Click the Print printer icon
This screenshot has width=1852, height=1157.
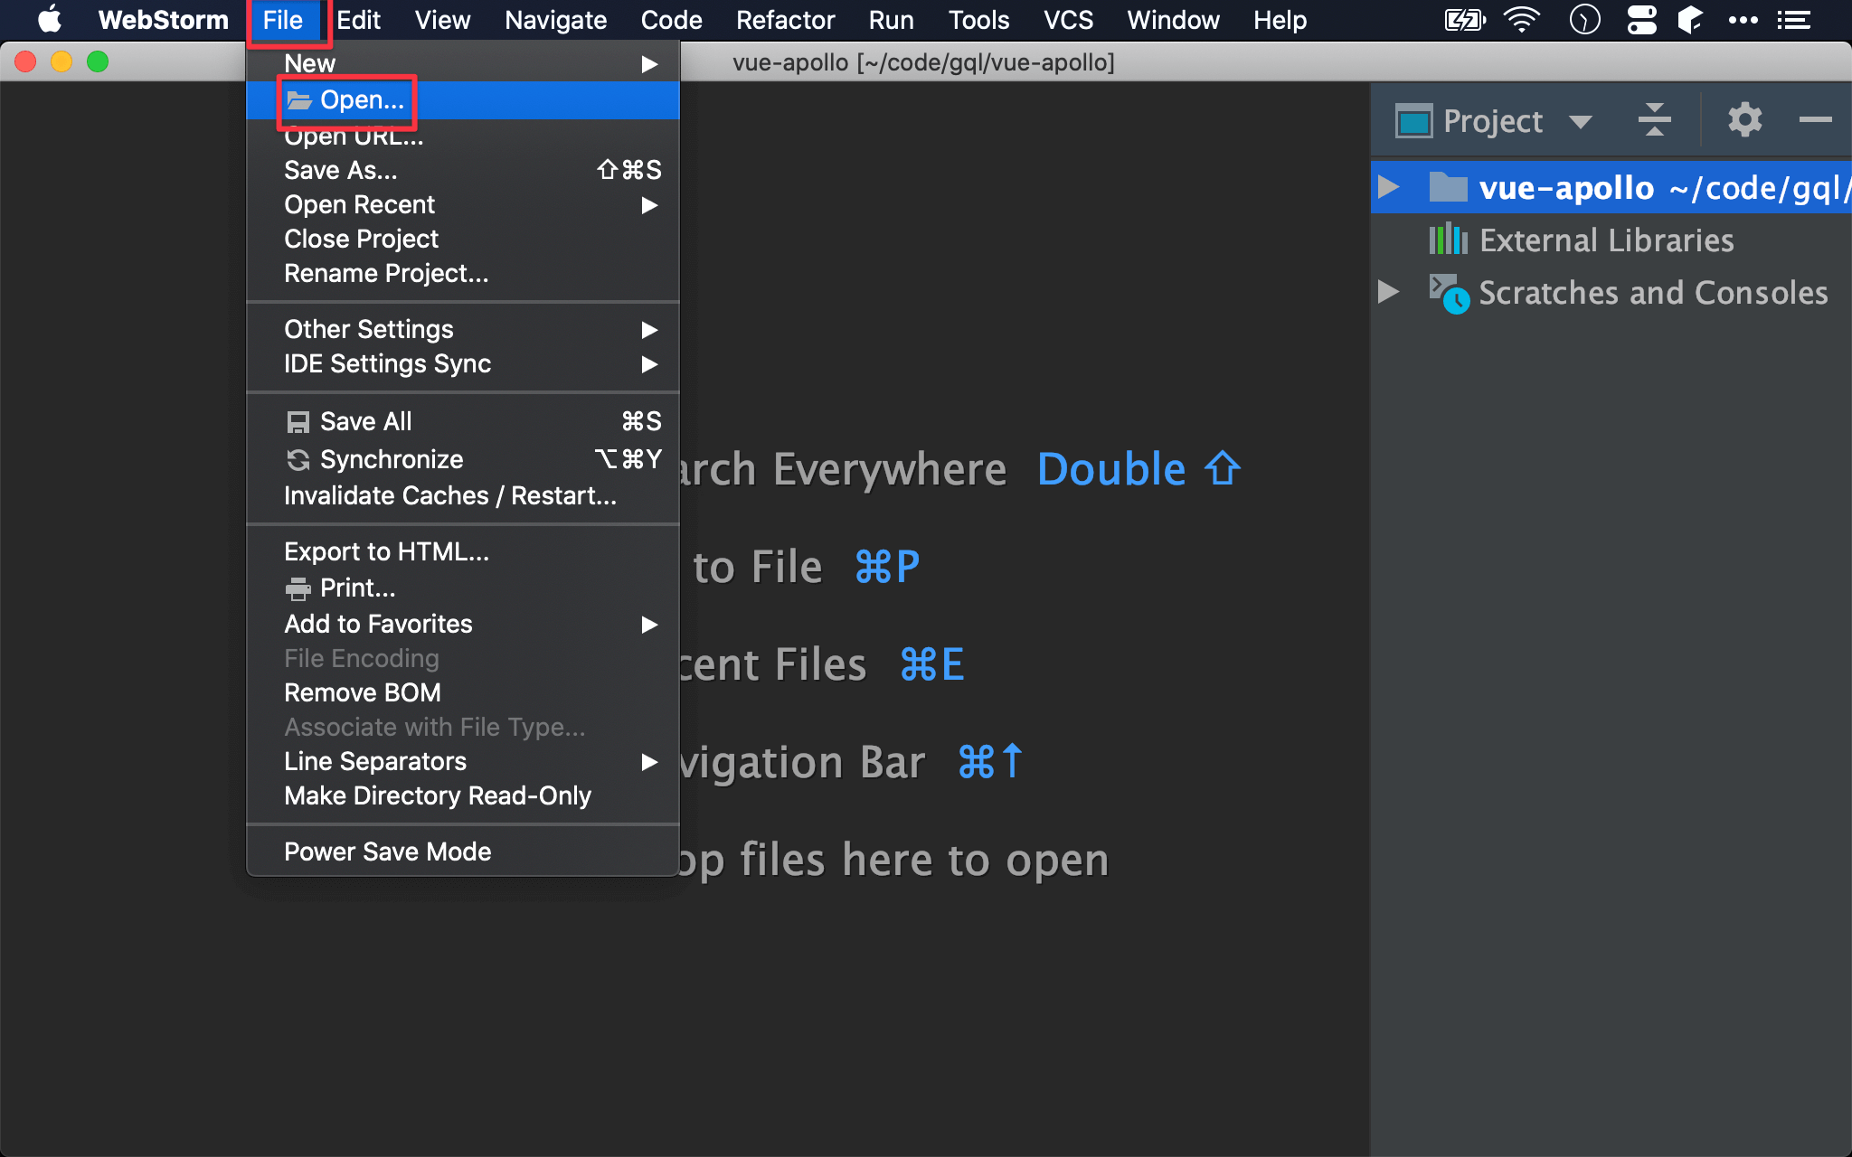click(x=298, y=589)
